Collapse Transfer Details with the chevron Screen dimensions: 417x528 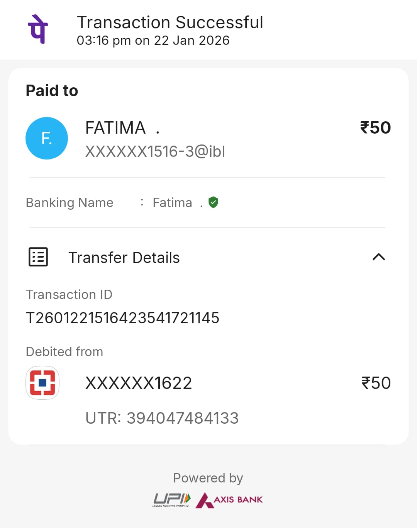pyautogui.click(x=378, y=257)
